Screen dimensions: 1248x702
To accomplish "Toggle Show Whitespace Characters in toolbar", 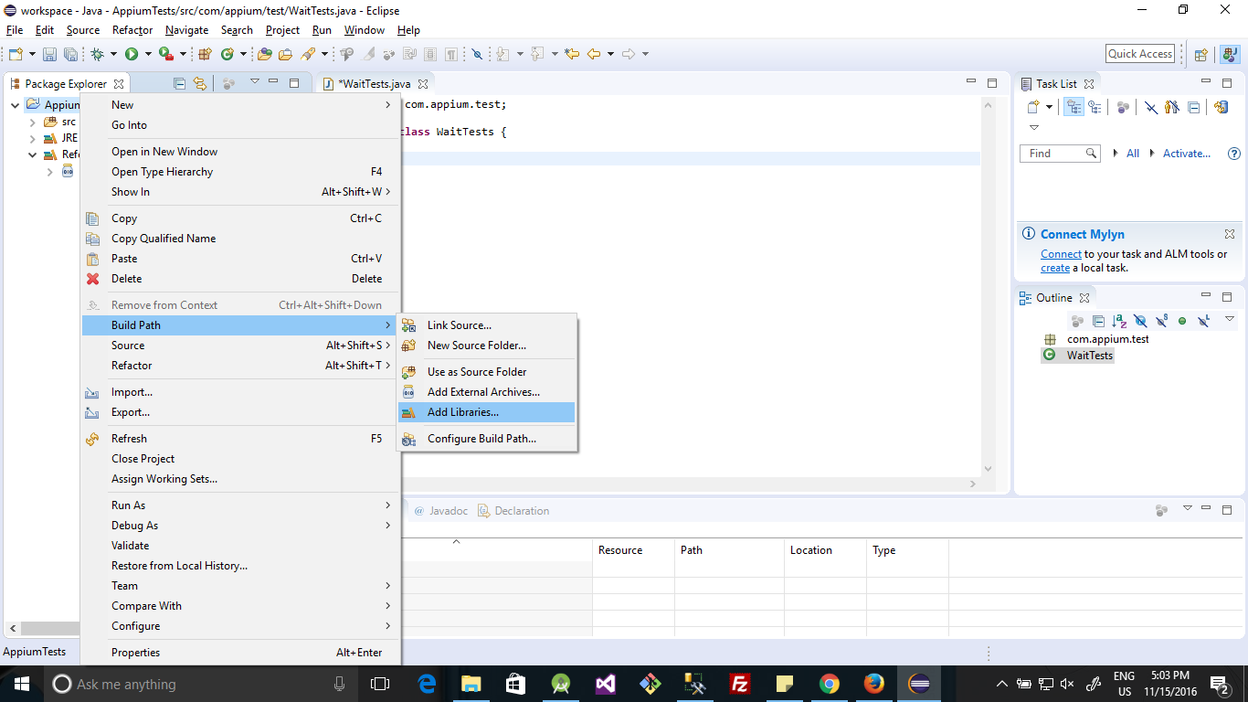I will [451, 54].
